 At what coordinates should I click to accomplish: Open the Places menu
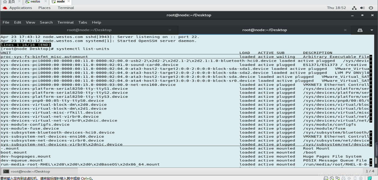(45, 8)
